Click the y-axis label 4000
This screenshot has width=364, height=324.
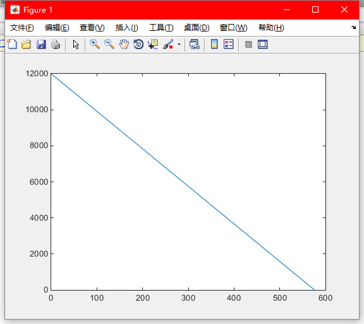[39, 218]
